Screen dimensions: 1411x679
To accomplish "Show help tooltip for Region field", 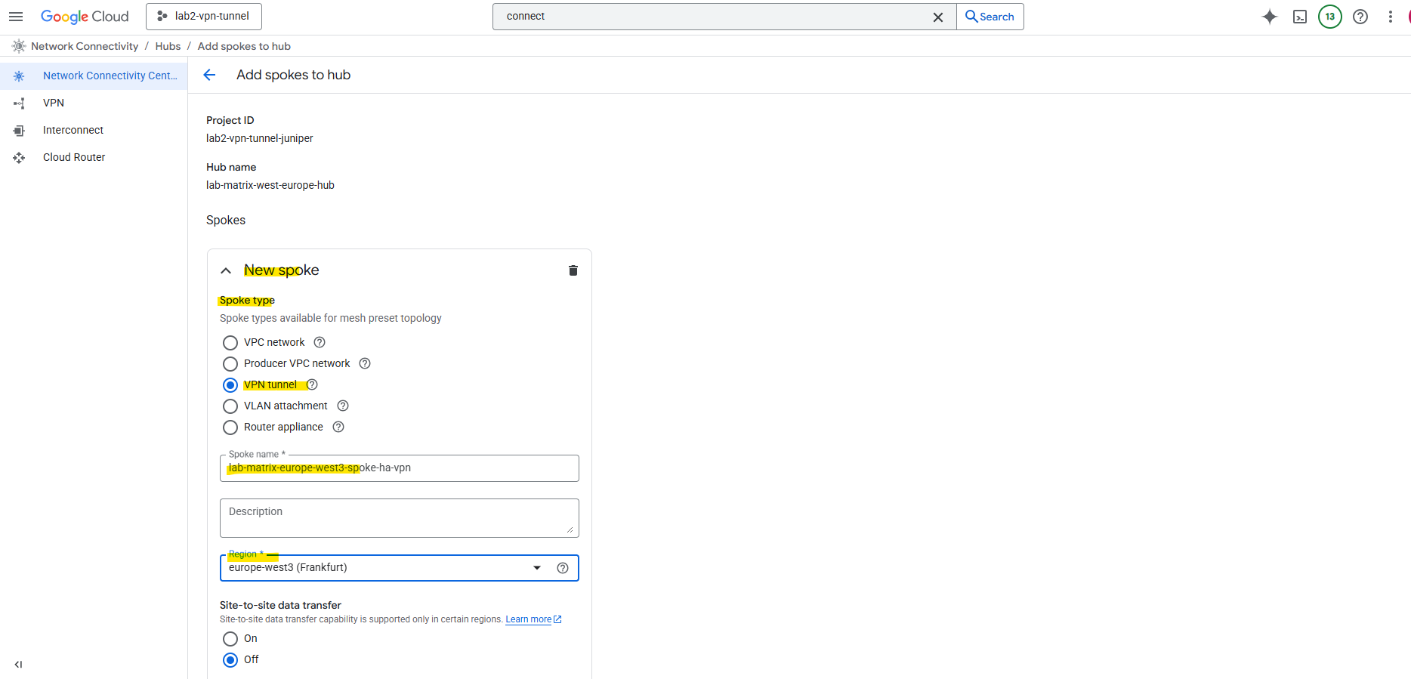I will point(563,568).
